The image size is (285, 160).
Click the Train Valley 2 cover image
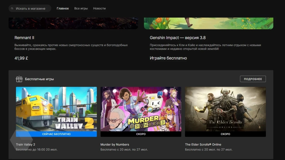pos(56,109)
